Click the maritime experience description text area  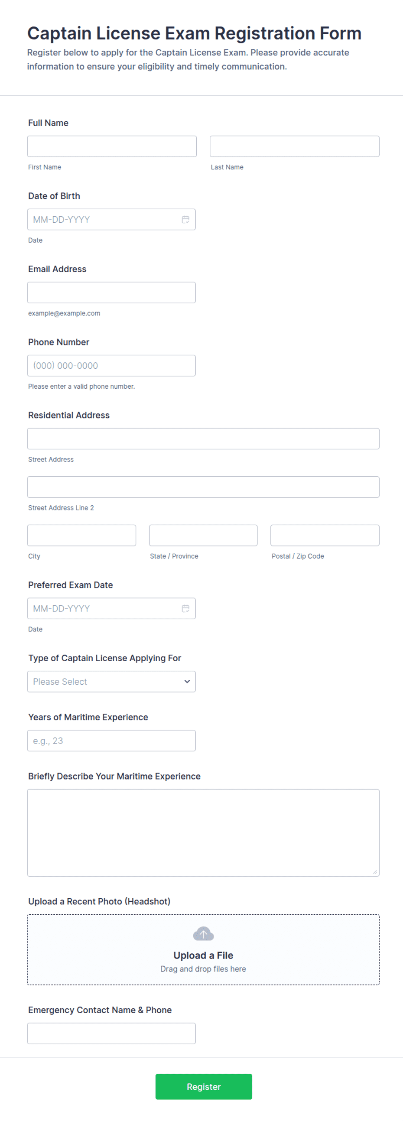coord(203,832)
